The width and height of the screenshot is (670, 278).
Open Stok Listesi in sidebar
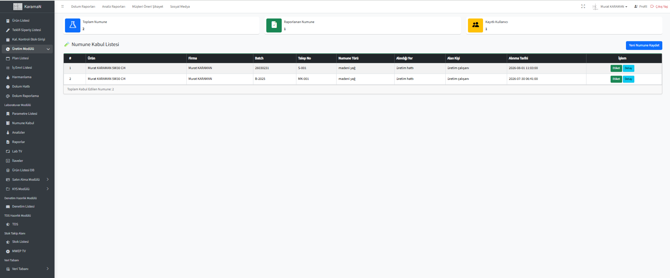coord(20,242)
